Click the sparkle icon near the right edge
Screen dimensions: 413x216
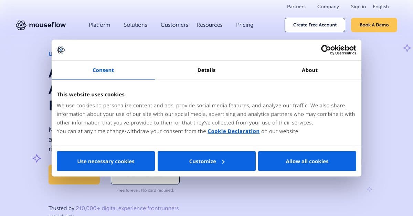(407, 48)
